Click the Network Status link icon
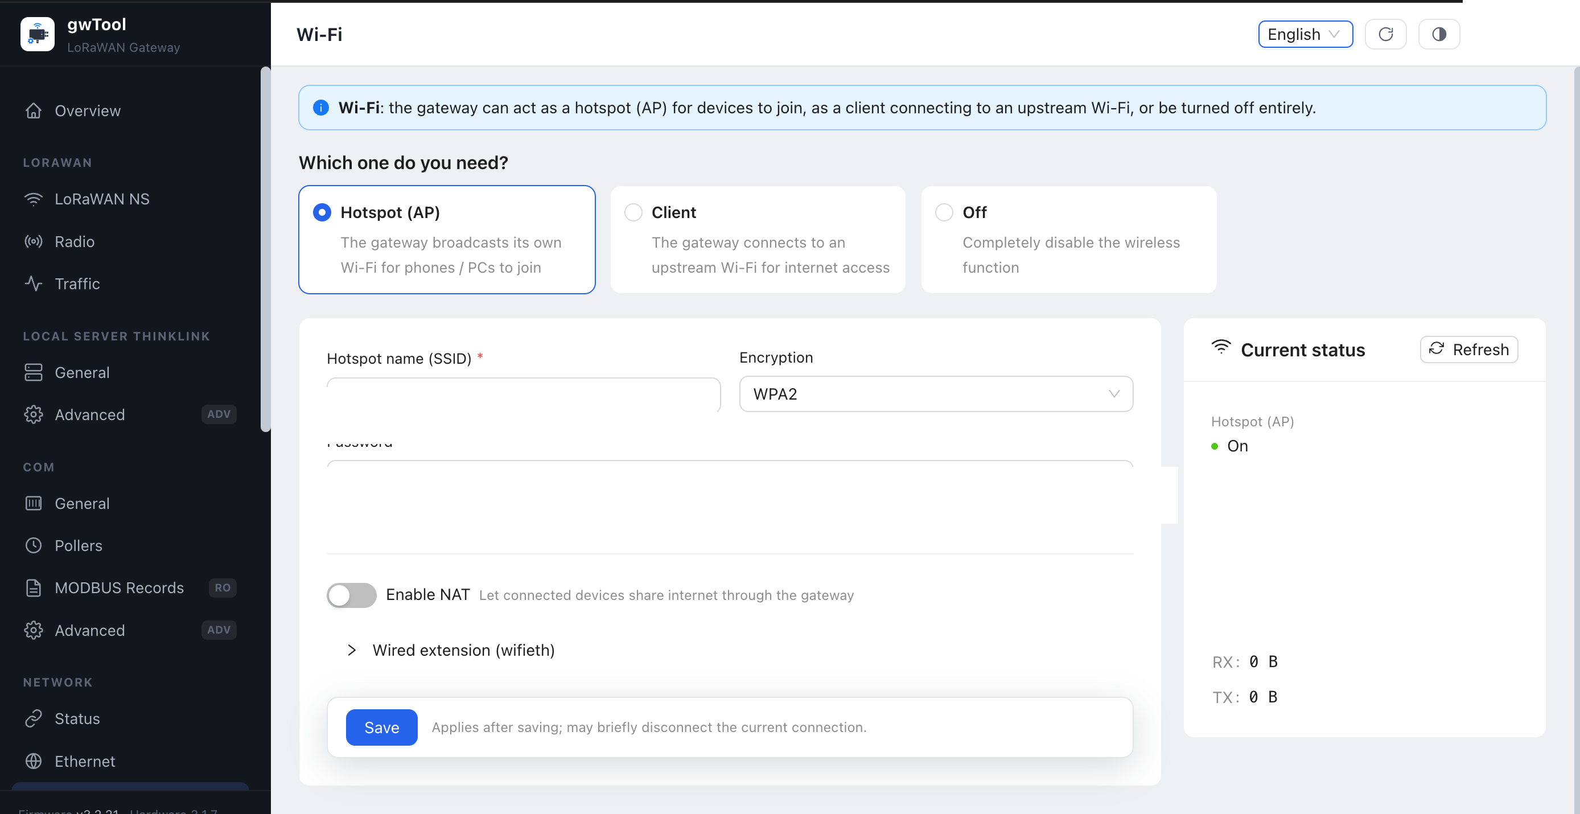This screenshot has width=1580, height=814. (34, 718)
